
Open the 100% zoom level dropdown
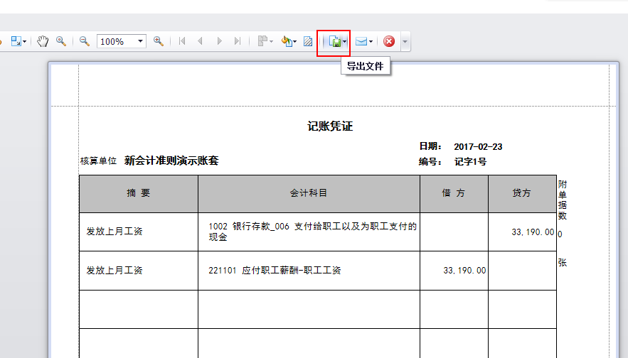140,41
